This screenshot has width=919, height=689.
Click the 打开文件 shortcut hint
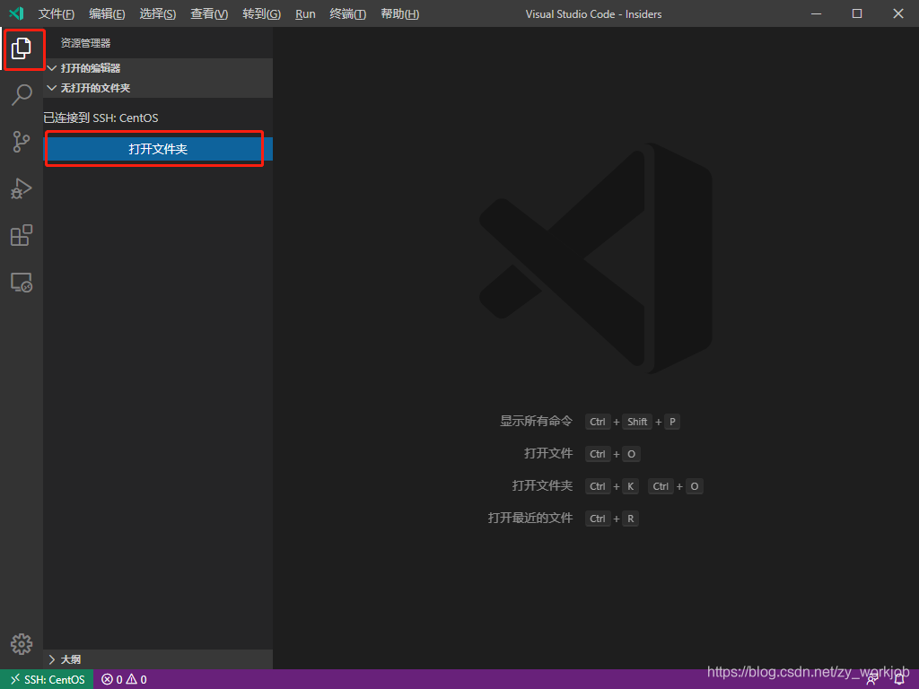548,453
